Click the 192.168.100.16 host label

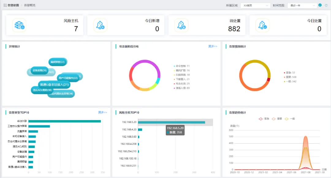[x=128, y=158]
